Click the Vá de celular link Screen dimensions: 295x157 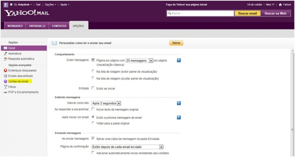pyautogui.click(x=254, y=5)
